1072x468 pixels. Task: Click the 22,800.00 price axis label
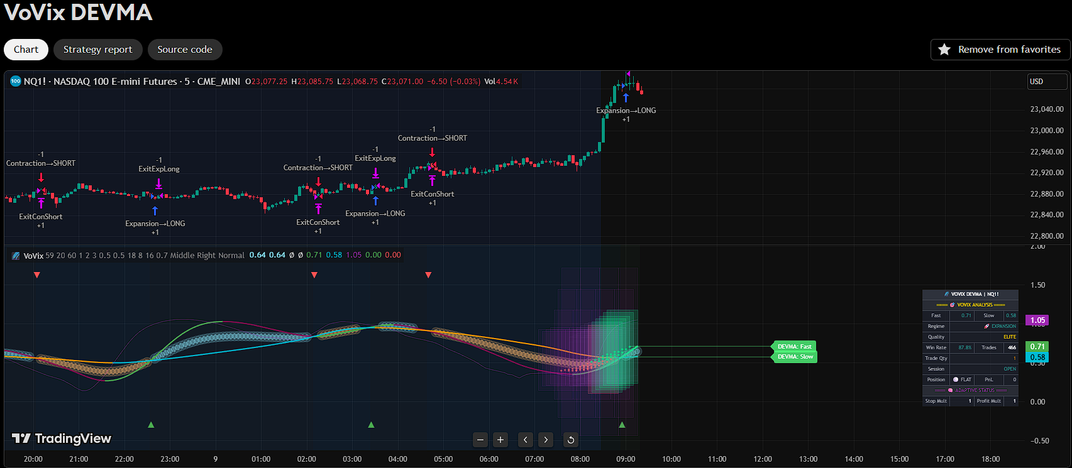1047,236
